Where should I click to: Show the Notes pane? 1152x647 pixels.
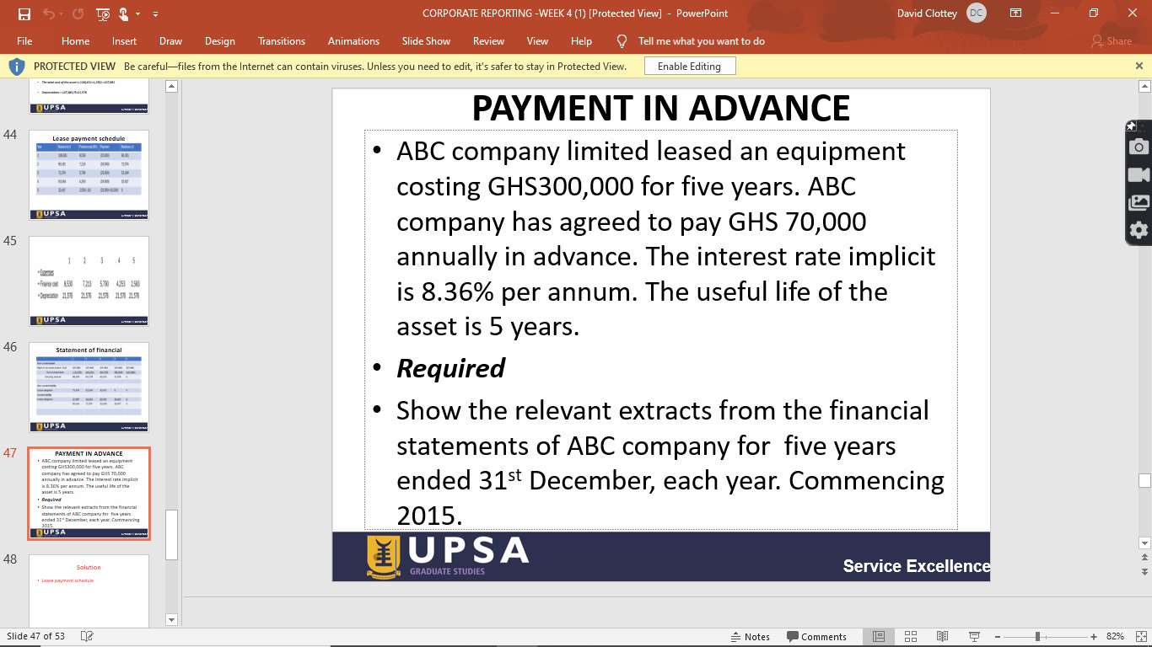[x=751, y=637]
